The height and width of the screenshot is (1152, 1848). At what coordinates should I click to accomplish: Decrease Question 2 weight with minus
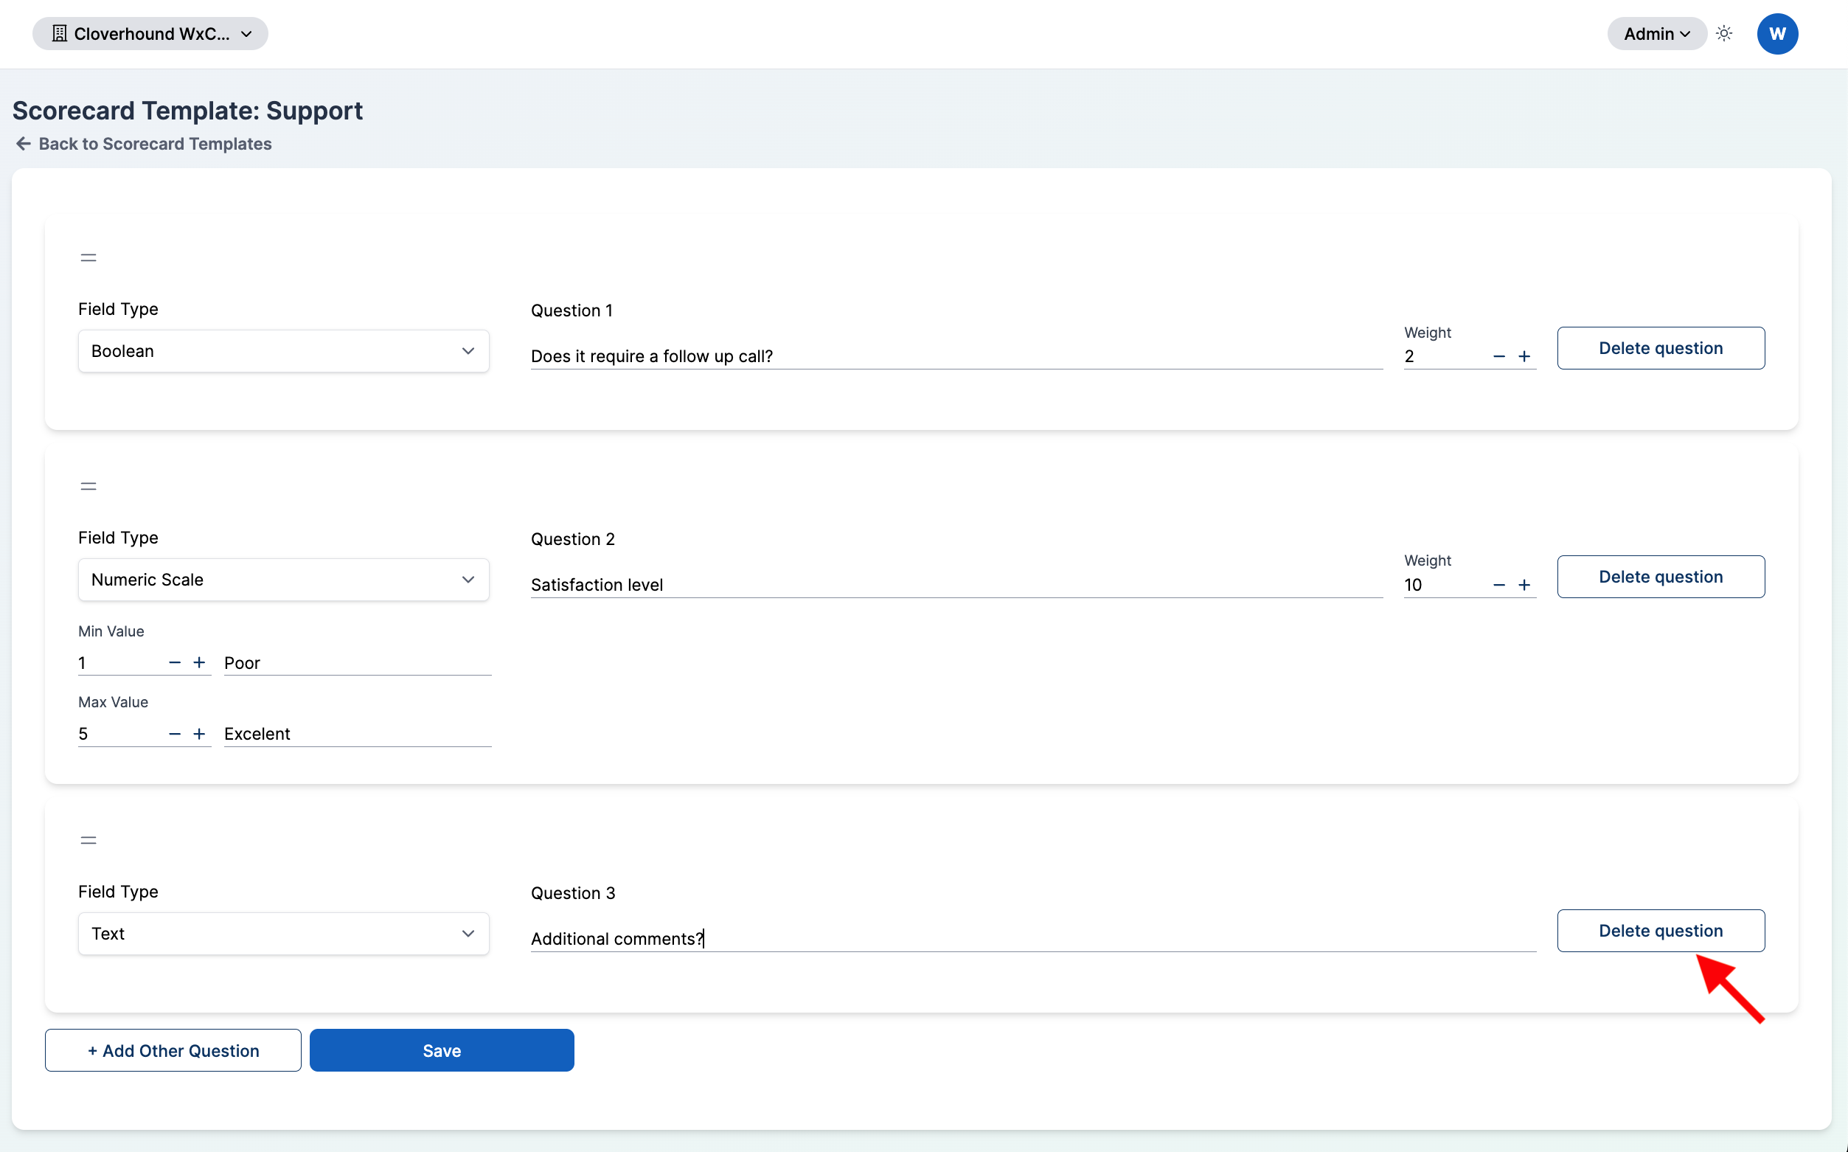[1499, 585]
